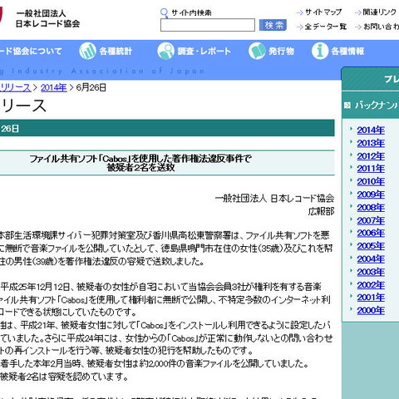Open the 2008年 back number link
The height and width of the screenshot is (399, 399).
tap(371, 208)
